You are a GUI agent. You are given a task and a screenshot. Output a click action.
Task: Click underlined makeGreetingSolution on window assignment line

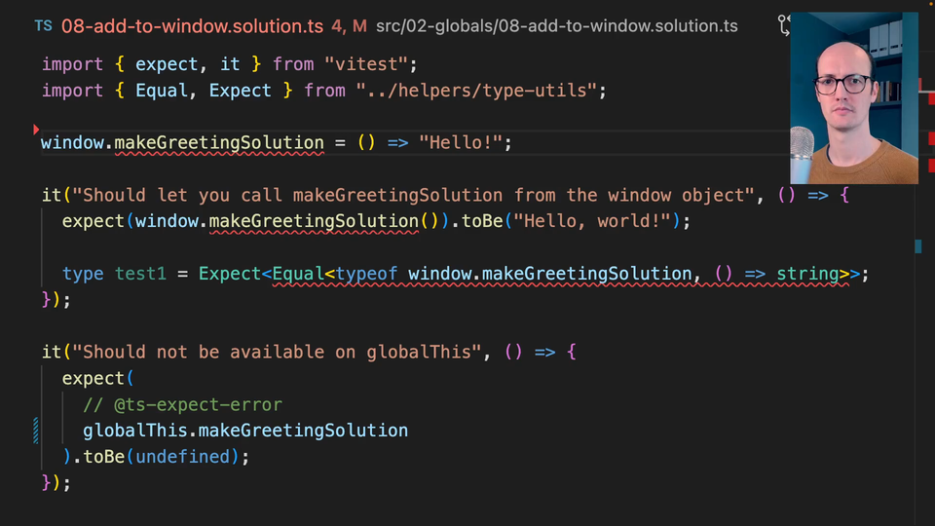(219, 143)
